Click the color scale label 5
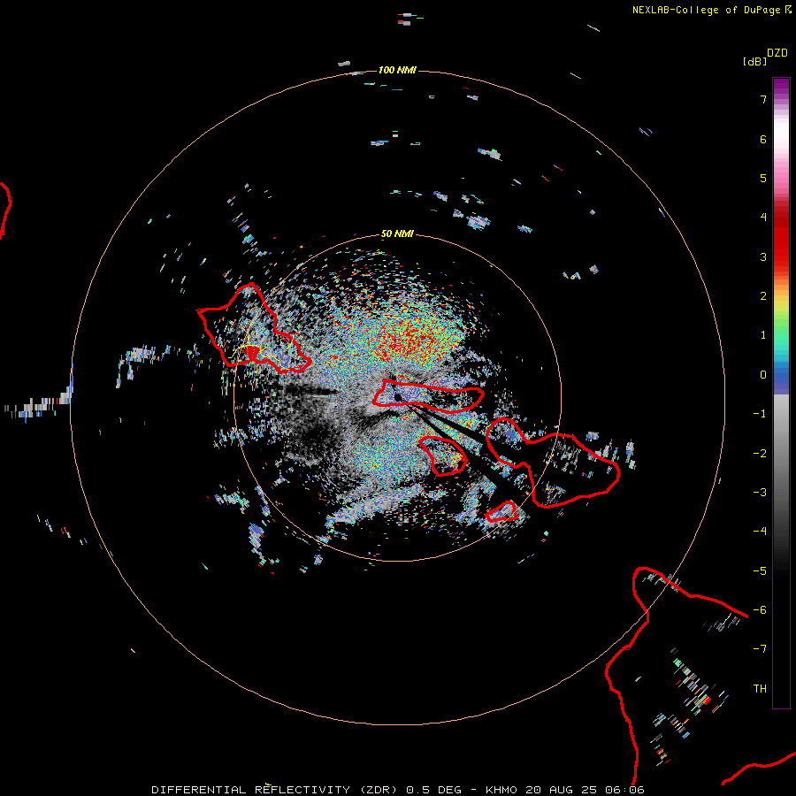 (763, 178)
